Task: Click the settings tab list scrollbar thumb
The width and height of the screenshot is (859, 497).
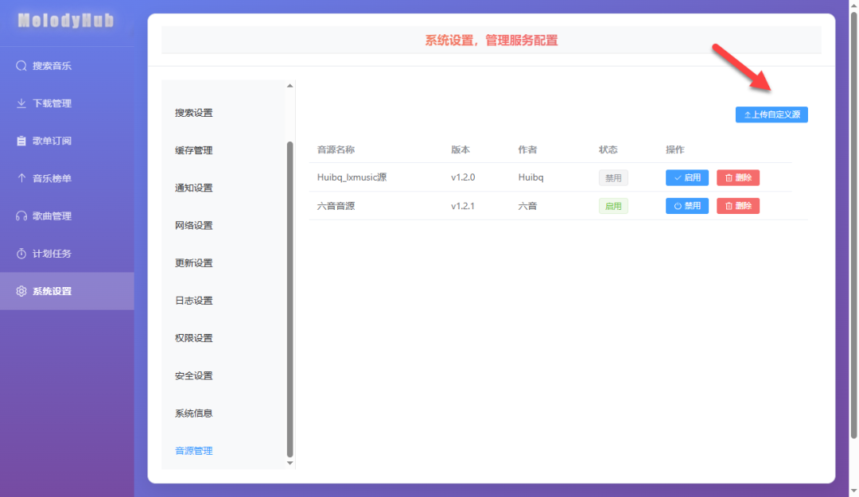Action: 290,299
